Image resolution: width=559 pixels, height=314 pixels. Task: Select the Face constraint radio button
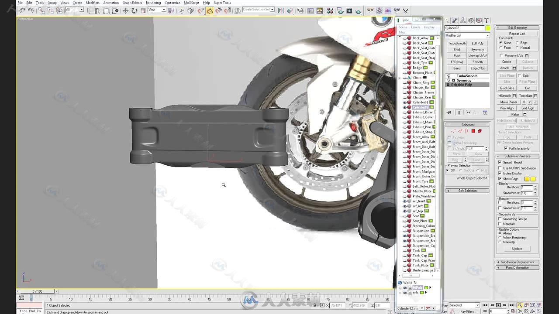tap(501, 48)
